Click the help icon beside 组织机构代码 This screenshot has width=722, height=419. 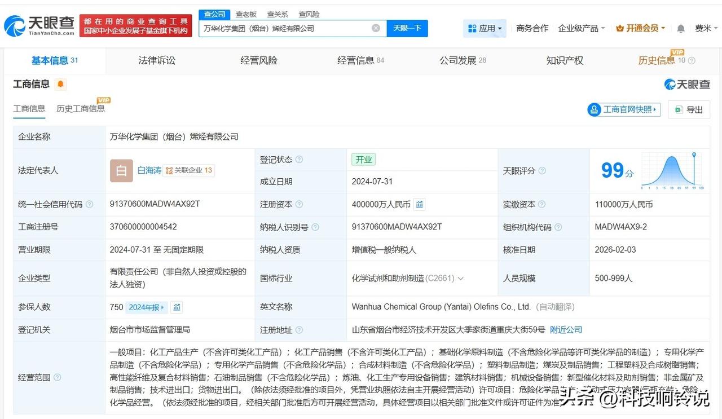558,227
